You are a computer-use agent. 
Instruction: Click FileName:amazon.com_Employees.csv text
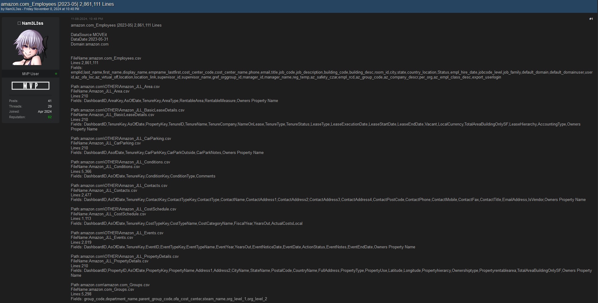(x=106, y=58)
